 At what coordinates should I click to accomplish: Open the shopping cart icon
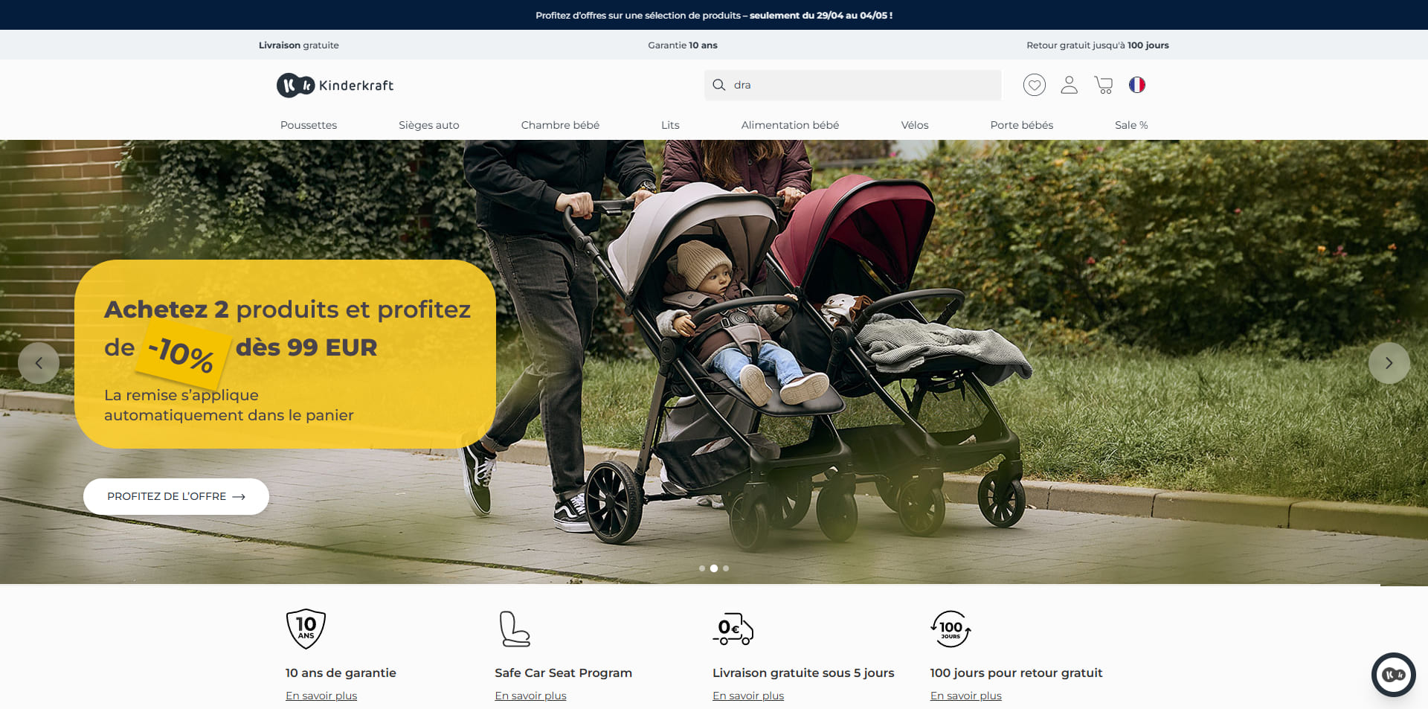click(1104, 85)
